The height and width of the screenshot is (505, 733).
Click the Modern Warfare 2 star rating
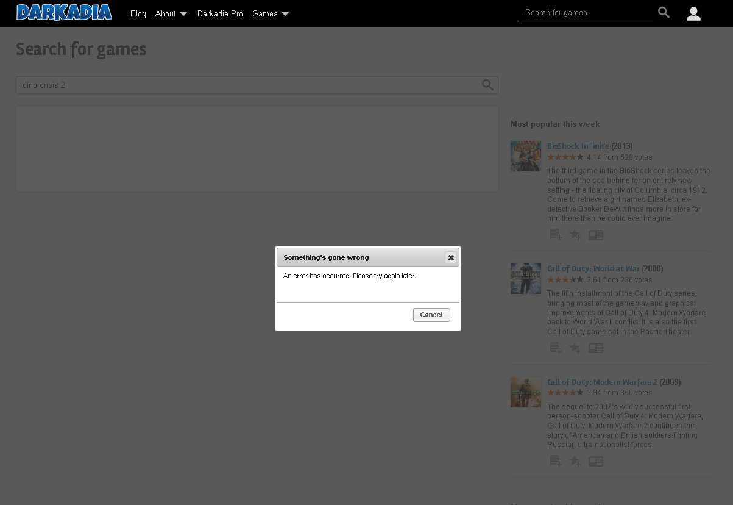pyautogui.click(x=565, y=393)
